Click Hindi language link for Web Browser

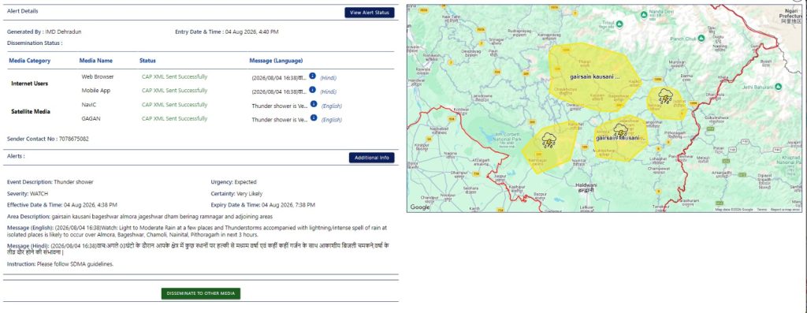click(x=329, y=78)
